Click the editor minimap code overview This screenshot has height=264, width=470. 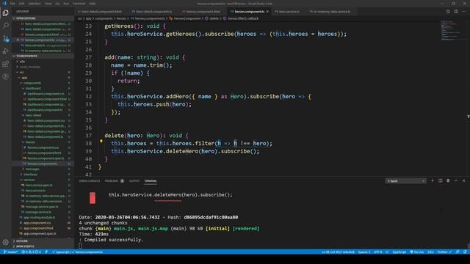(452, 30)
